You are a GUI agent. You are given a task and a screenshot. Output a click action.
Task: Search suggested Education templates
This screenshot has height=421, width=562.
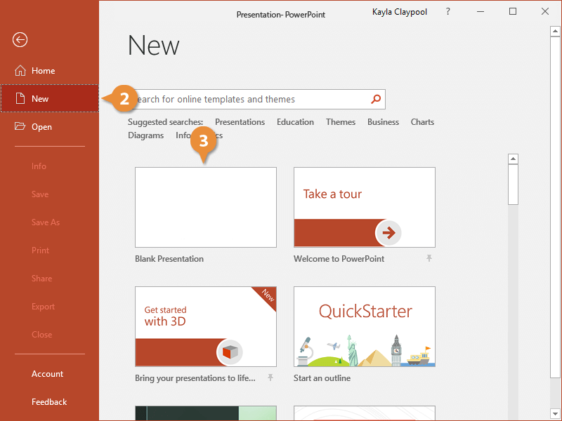(x=295, y=122)
